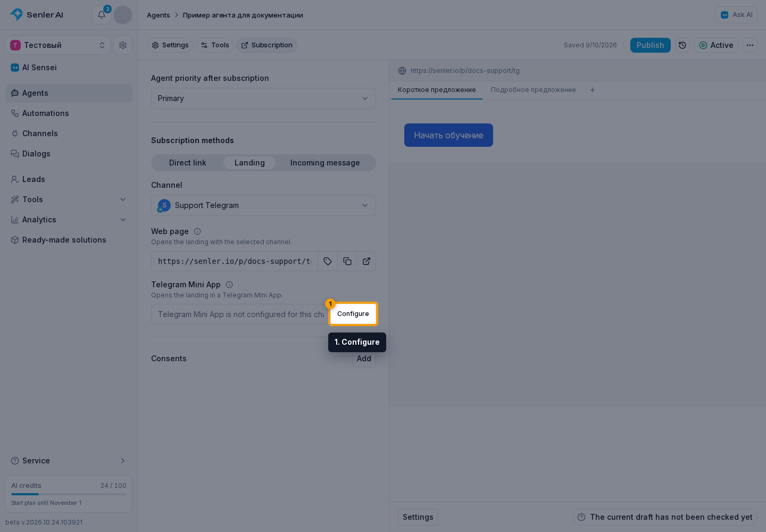Show Telegram Mini App info icon
766x532 pixels.
click(x=229, y=285)
